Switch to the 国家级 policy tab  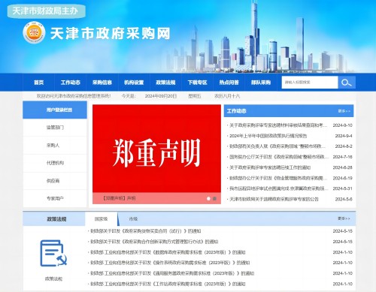pyautogui.click(x=101, y=219)
